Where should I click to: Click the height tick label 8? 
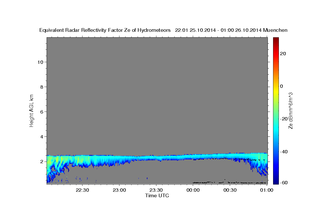coord(41,87)
